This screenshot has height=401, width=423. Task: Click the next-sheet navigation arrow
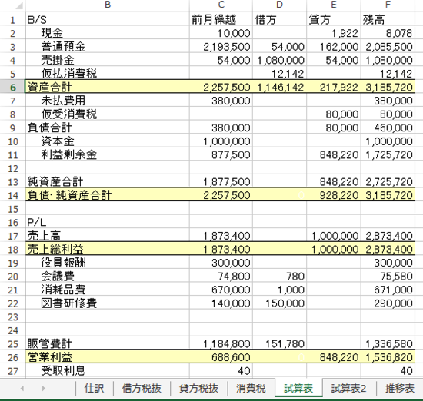[44, 389]
